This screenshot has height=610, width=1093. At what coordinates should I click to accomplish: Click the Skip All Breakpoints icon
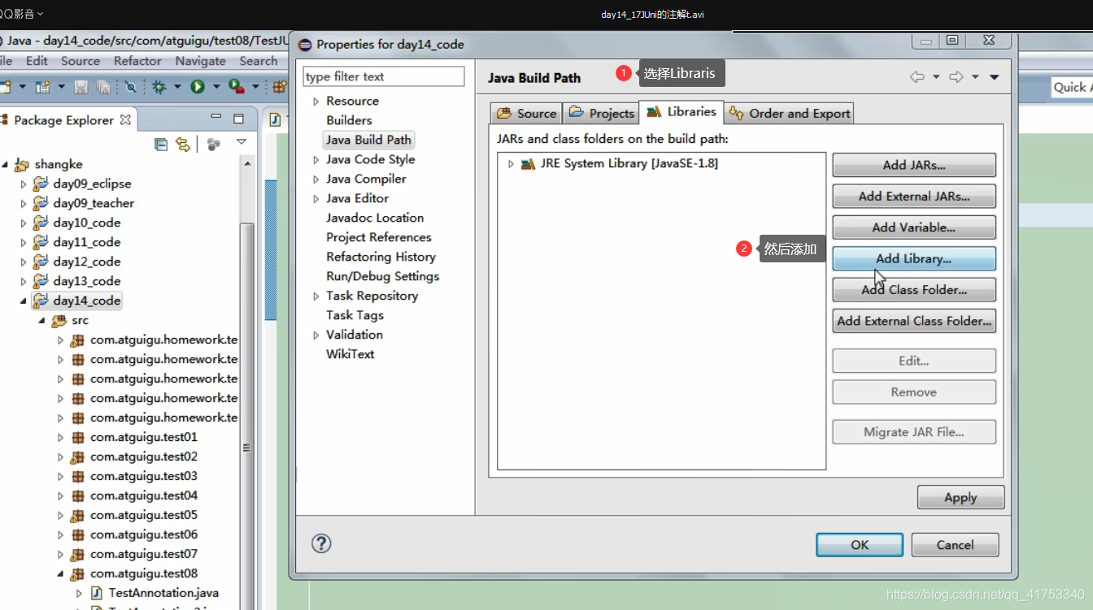click(x=130, y=86)
